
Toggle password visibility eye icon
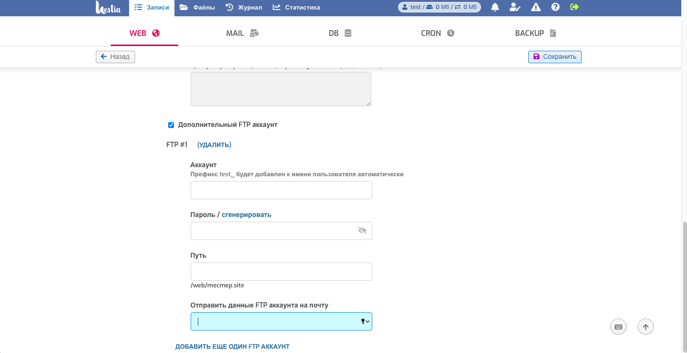[362, 230]
